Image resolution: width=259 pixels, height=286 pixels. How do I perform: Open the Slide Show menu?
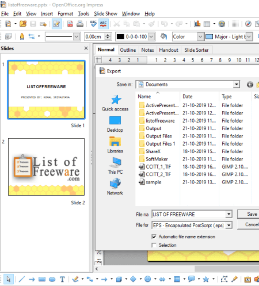(105, 14)
